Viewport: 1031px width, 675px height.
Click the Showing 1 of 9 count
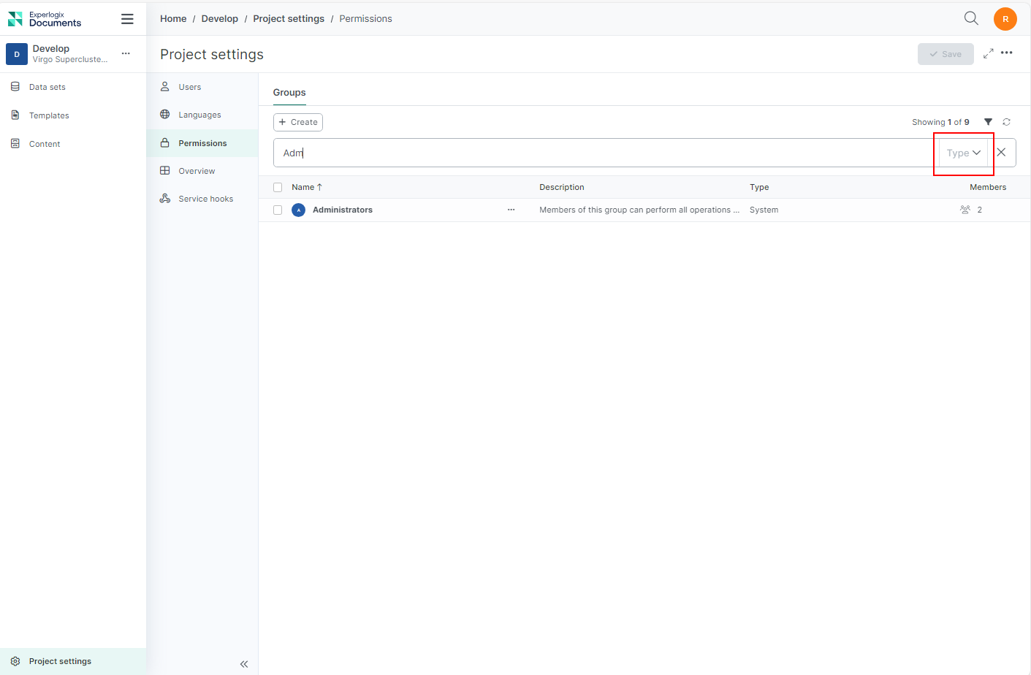(x=940, y=122)
